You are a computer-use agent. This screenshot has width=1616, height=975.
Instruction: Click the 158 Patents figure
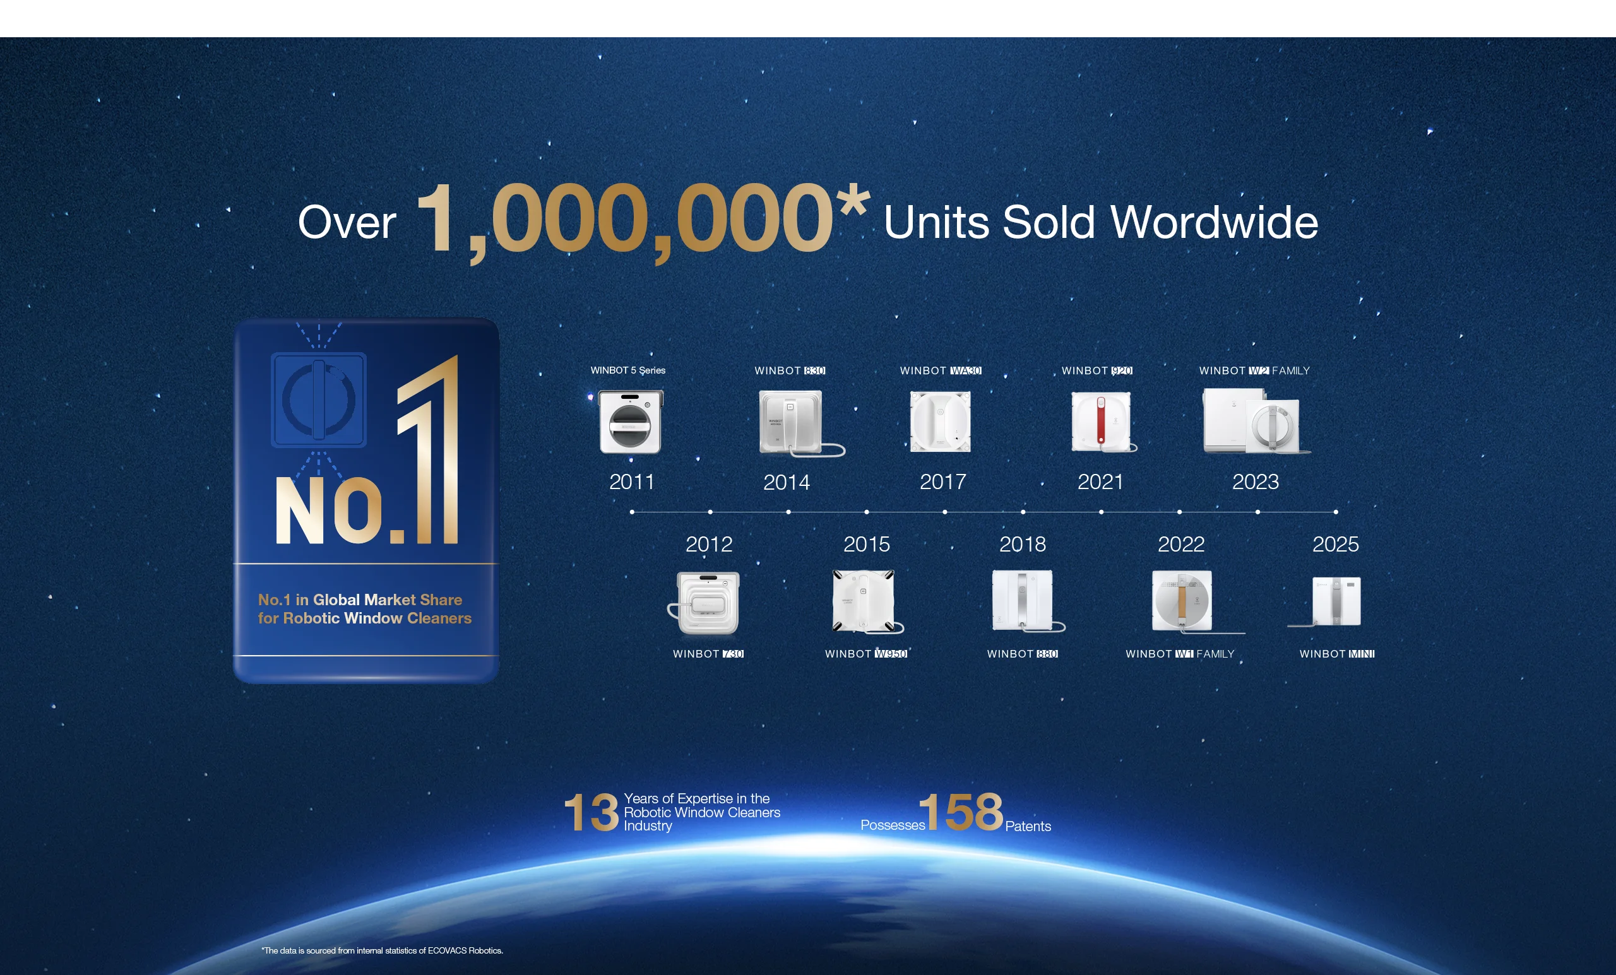point(960,812)
